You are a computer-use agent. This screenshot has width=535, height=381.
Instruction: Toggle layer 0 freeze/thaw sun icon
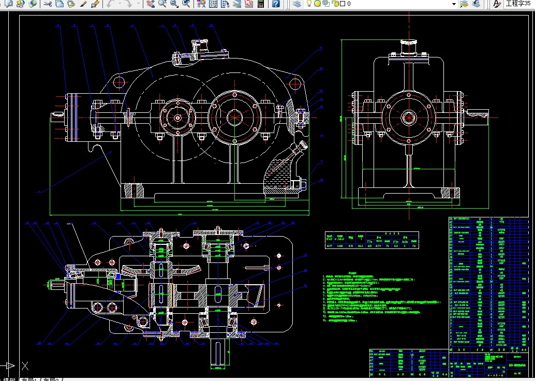(317, 4)
